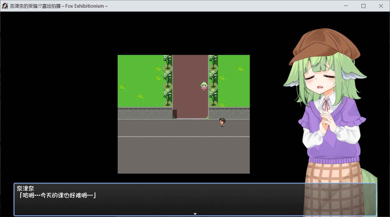Click the window title text in the title bar

pos(59,6)
